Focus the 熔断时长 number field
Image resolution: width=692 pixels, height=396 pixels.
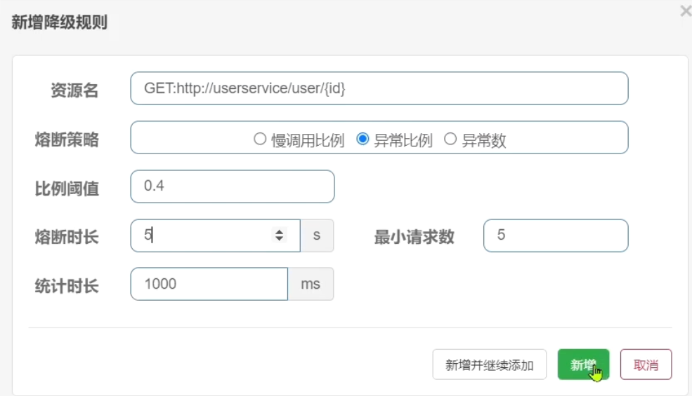204,235
